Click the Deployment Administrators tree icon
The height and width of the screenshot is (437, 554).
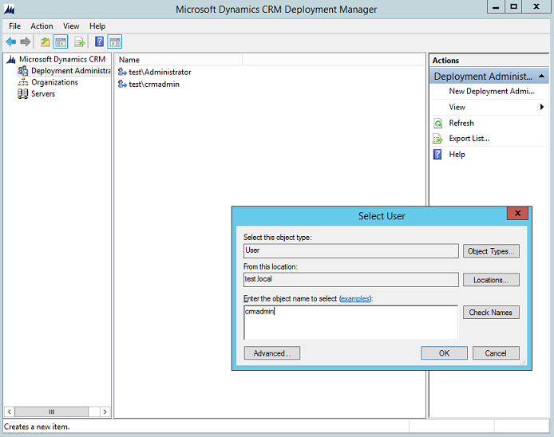click(23, 71)
